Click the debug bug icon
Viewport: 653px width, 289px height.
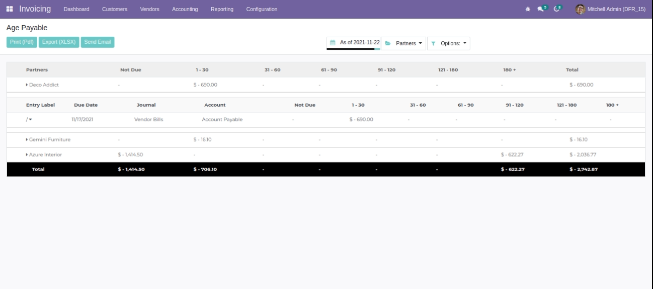[x=528, y=9]
